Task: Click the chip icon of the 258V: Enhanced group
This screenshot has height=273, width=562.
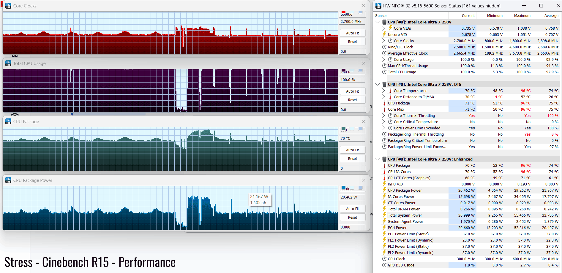Action: coord(384,159)
